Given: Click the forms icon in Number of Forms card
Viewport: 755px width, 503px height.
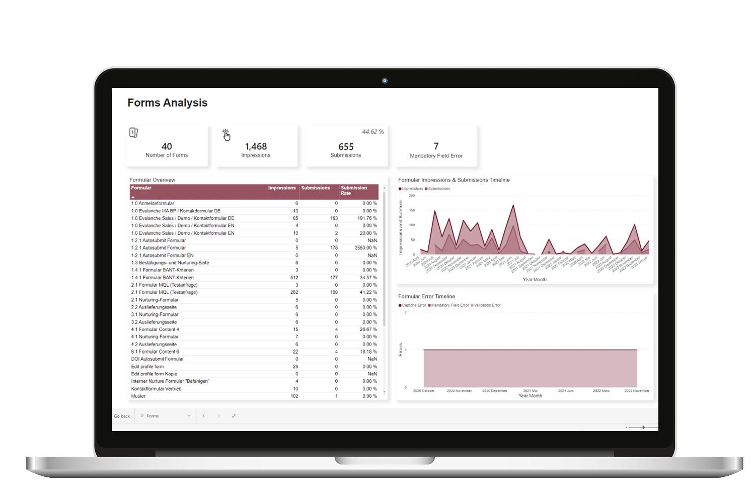Looking at the screenshot, I should 133,132.
